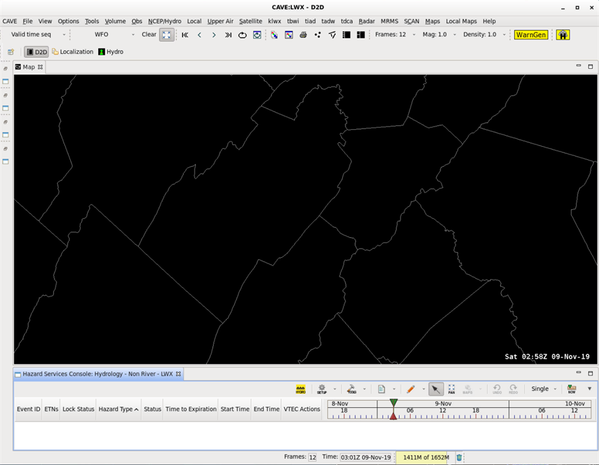599x465 pixels.
Task: Click the image combination icon
Action: pyautogui.click(x=275, y=35)
